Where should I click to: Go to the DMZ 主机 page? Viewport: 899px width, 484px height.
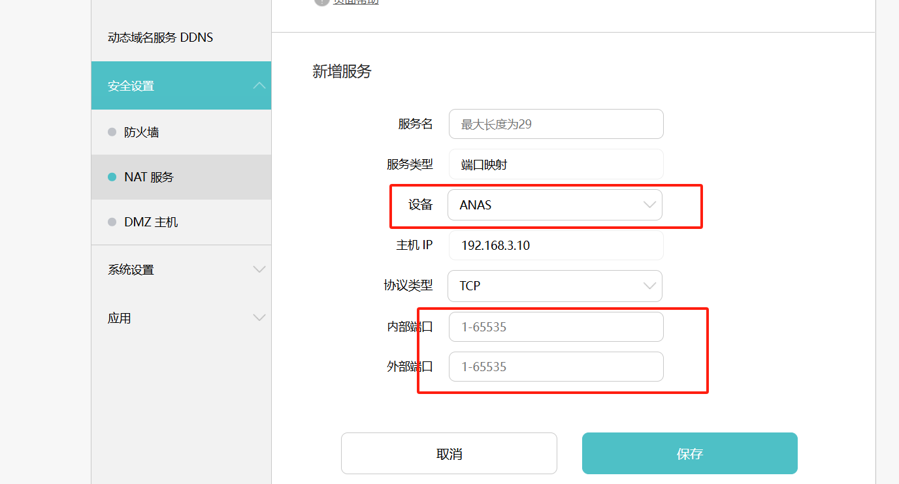(151, 222)
